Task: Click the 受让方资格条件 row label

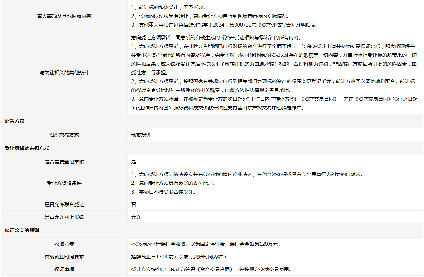Action: pos(64,183)
